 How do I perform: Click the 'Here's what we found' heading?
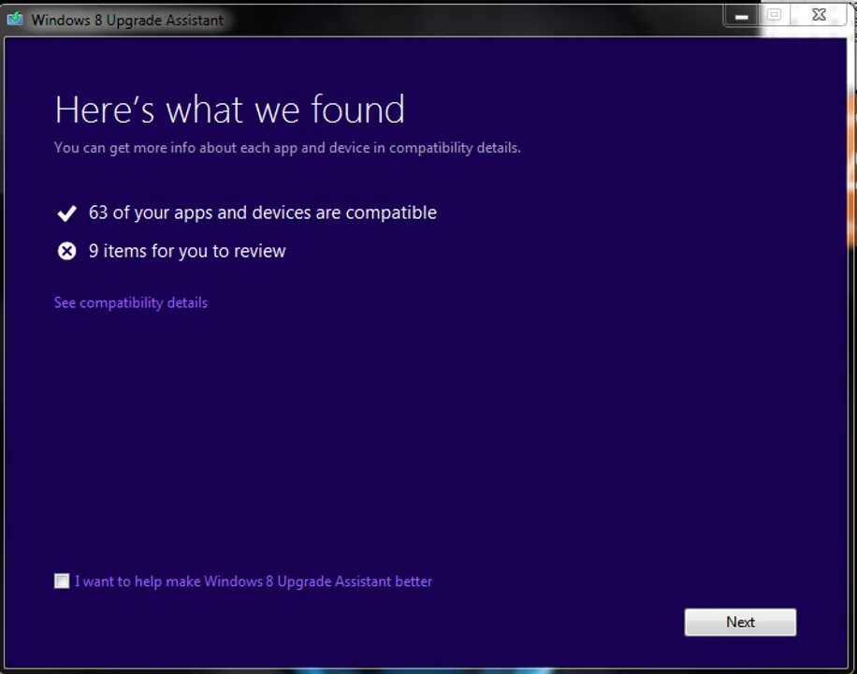229,109
